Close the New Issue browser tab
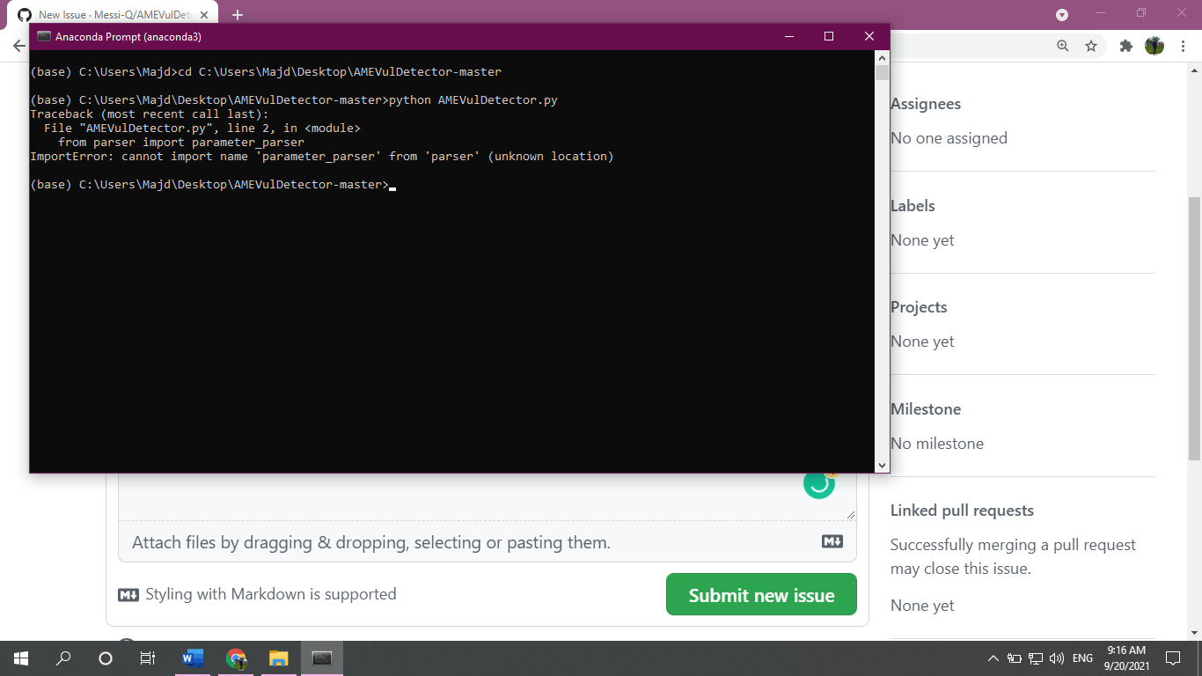This screenshot has height=676, width=1202. (204, 15)
